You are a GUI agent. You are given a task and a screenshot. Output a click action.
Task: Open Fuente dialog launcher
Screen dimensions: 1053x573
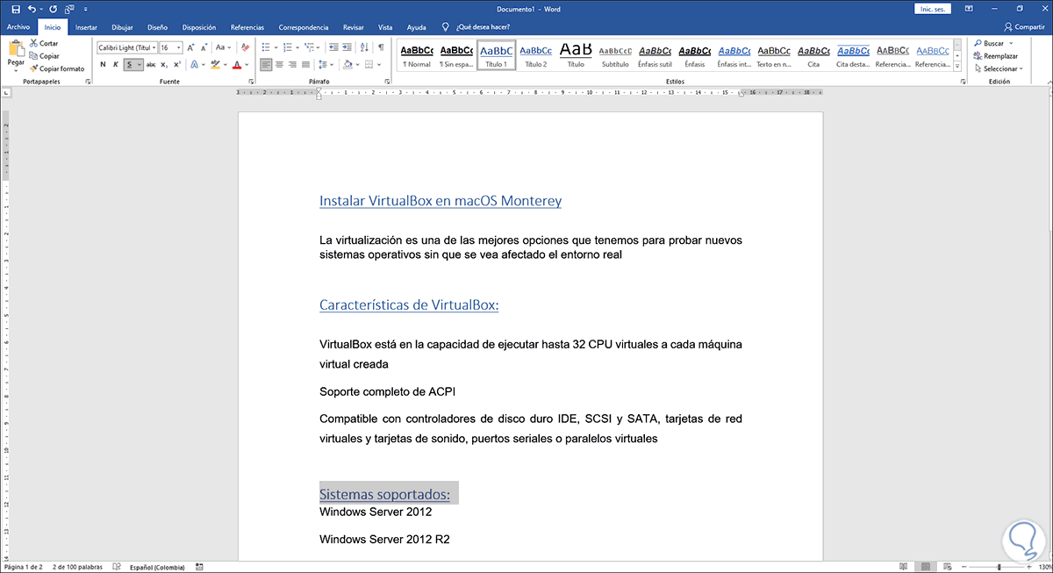tap(252, 81)
